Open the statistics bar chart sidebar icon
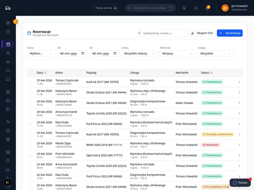This screenshot has width=254, height=190. coord(8,169)
